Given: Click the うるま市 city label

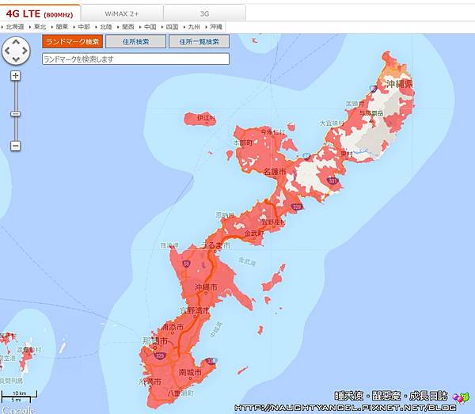Looking at the screenshot, I should pyautogui.click(x=216, y=245).
